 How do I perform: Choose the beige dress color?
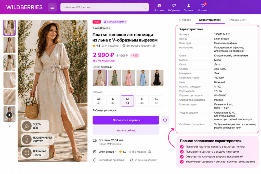(100, 78)
